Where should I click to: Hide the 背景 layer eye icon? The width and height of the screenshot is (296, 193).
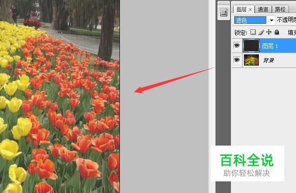(x=237, y=60)
